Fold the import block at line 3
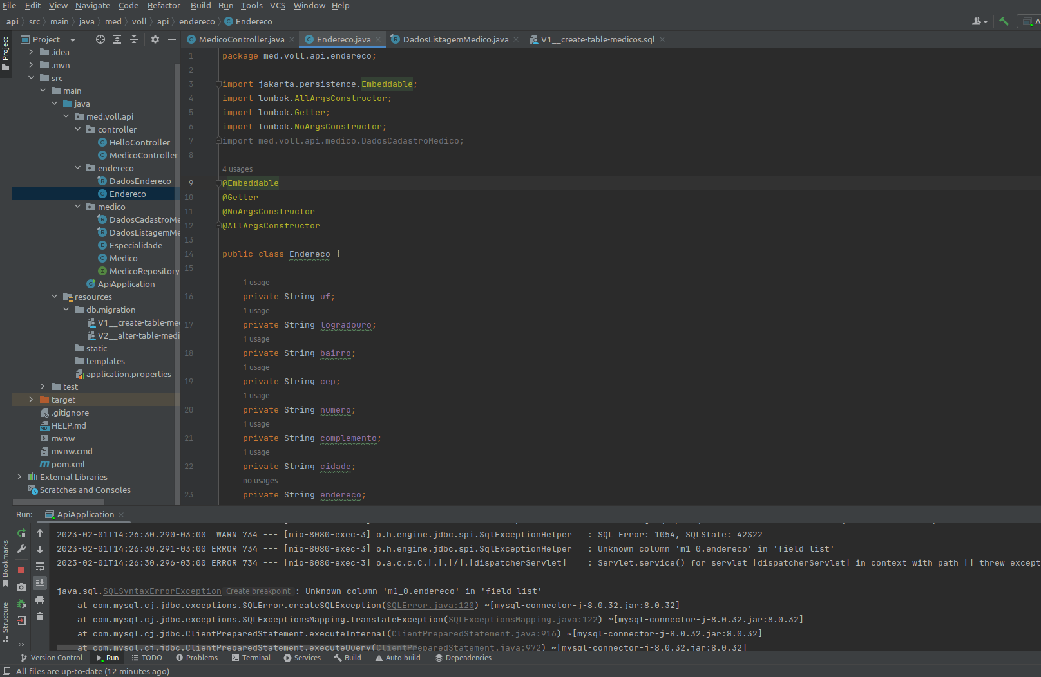This screenshot has width=1041, height=677. 218,84
